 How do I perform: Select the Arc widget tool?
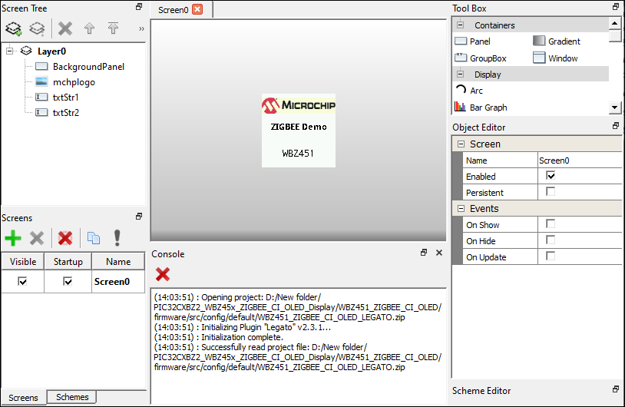[468, 91]
